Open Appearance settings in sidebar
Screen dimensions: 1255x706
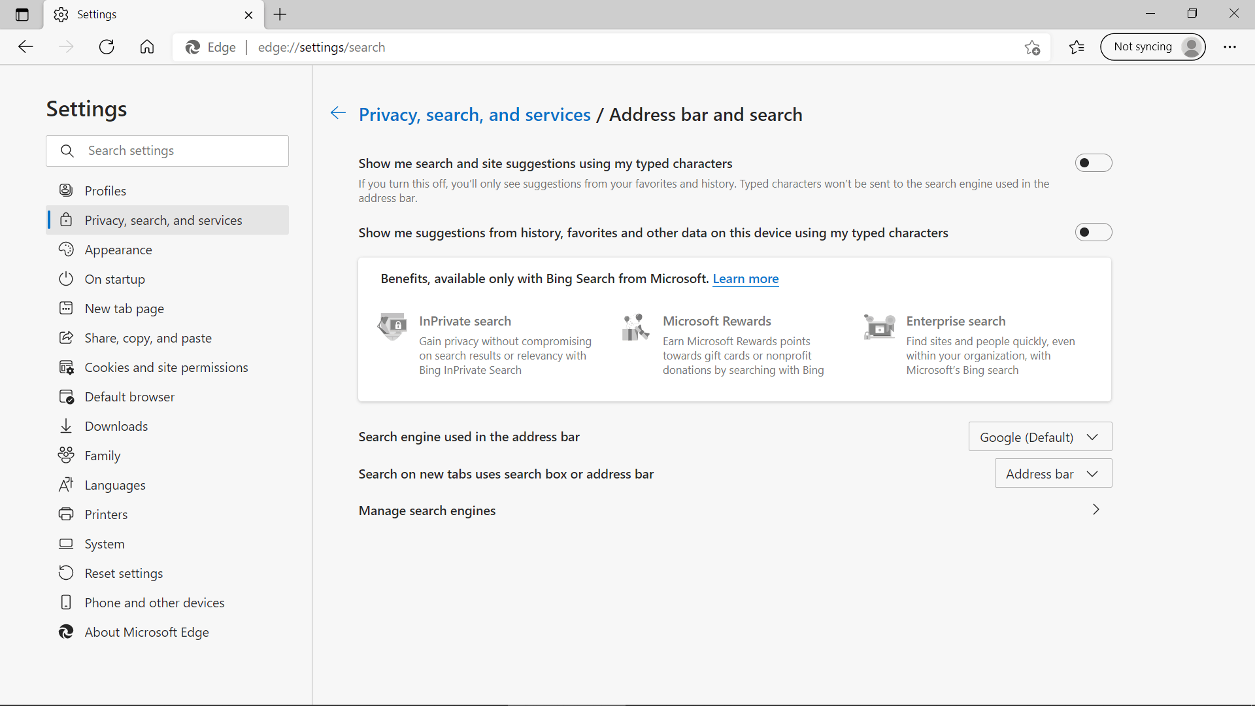(118, 250)
